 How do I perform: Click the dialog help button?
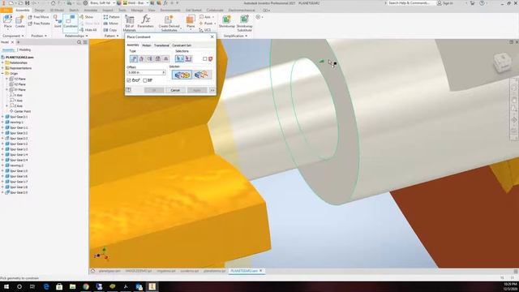coord(128,90)
